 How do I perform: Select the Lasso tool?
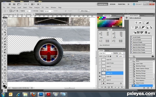tap(5, 27)
